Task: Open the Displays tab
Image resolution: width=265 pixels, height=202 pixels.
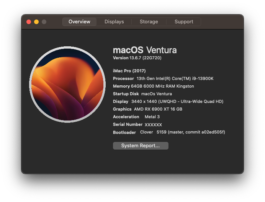Action: point(114,22)
